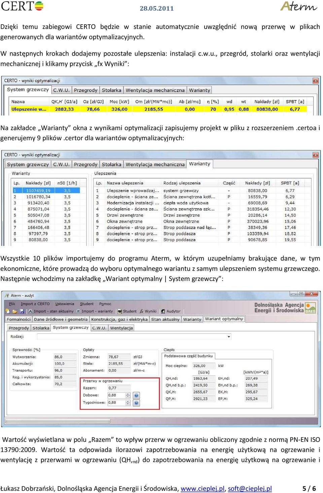323x493 pixels.
Task: Open Przegrody subtab in Aterm
Action: (x=19, y=328)
